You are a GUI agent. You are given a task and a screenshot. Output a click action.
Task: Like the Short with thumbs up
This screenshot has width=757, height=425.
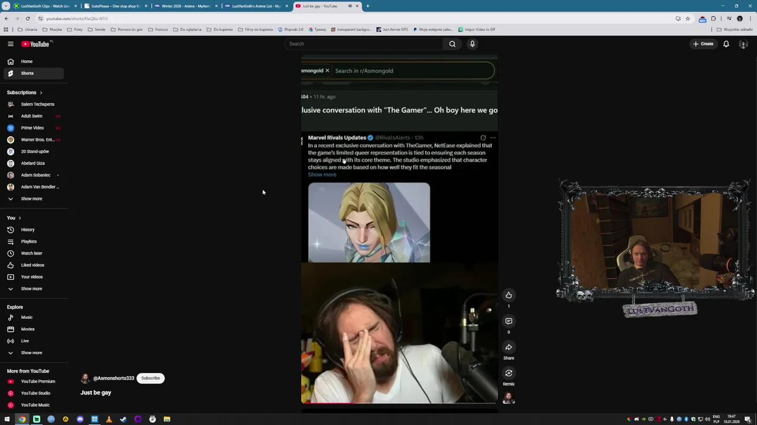tap(509, 295)
